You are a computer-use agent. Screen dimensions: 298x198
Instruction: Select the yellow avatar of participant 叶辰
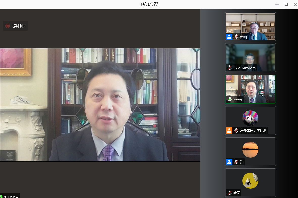250,181
